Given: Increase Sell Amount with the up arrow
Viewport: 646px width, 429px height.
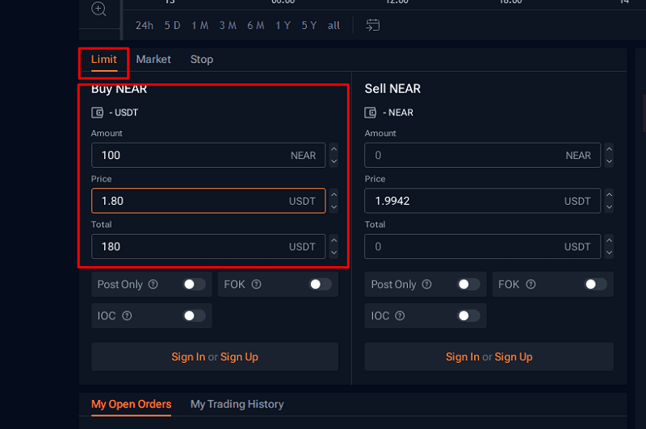Looking at the screenshot, I should point(610,149).
